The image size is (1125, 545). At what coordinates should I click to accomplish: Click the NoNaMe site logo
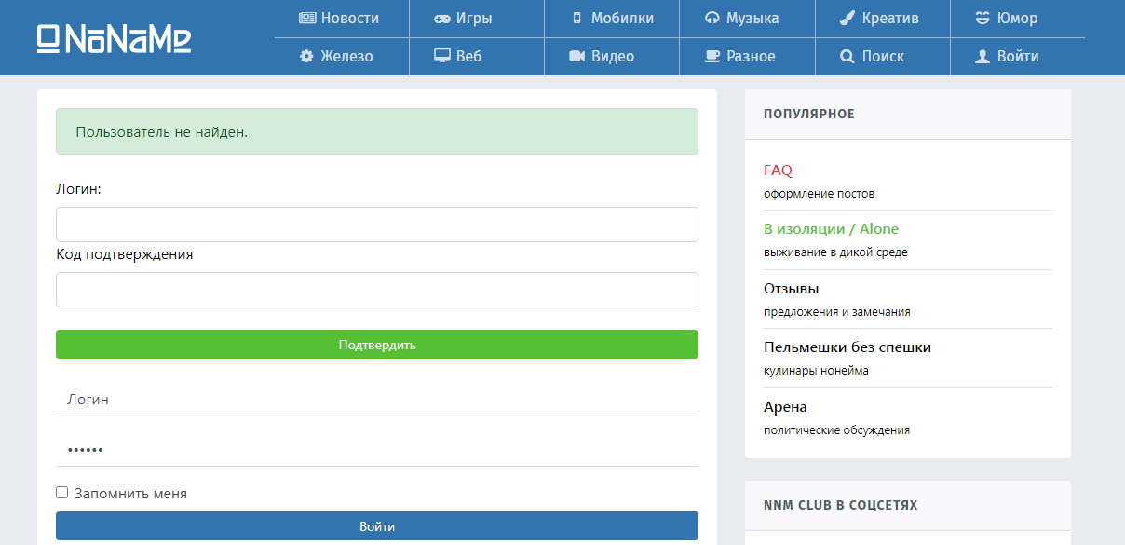click(115, 38)
